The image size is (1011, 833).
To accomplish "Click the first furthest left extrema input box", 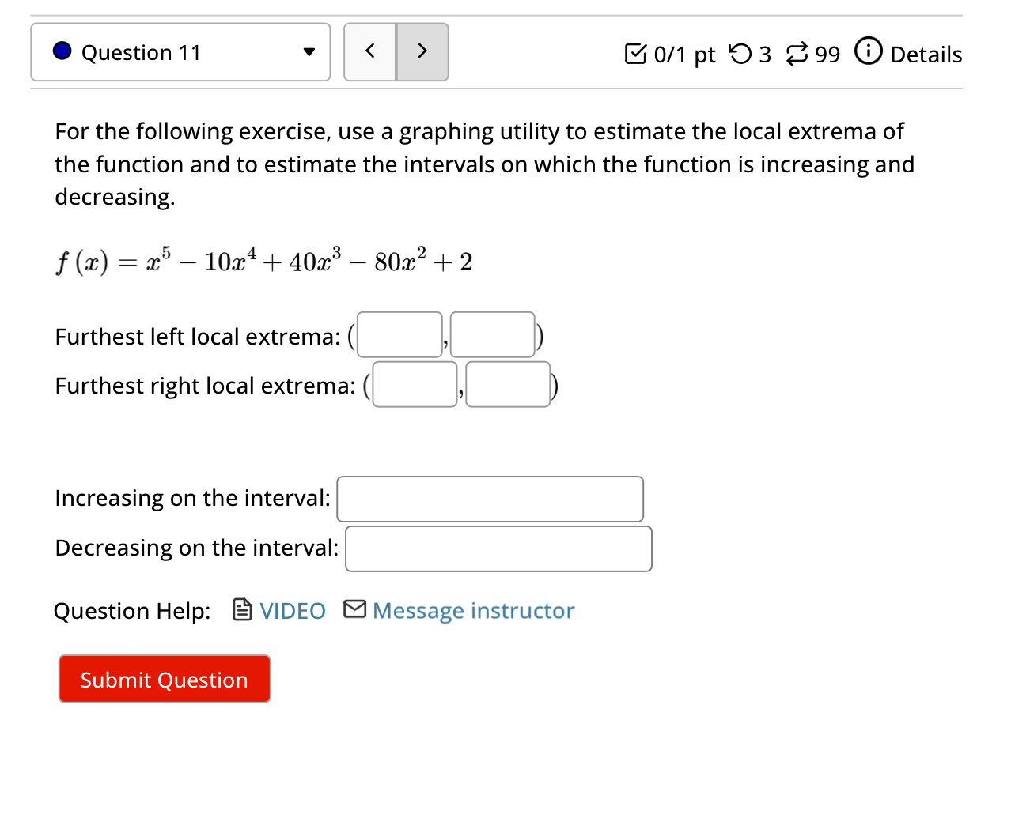I will [399, 334].
